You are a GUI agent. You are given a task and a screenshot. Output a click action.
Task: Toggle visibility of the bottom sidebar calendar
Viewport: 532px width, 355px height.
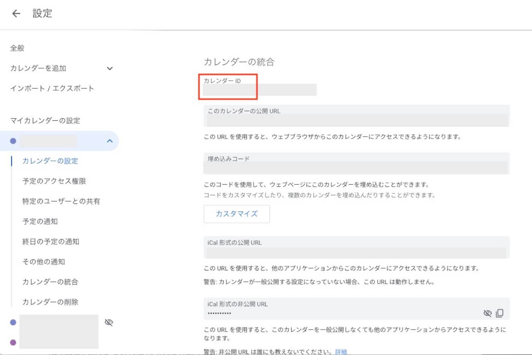[x=109, y=322]
